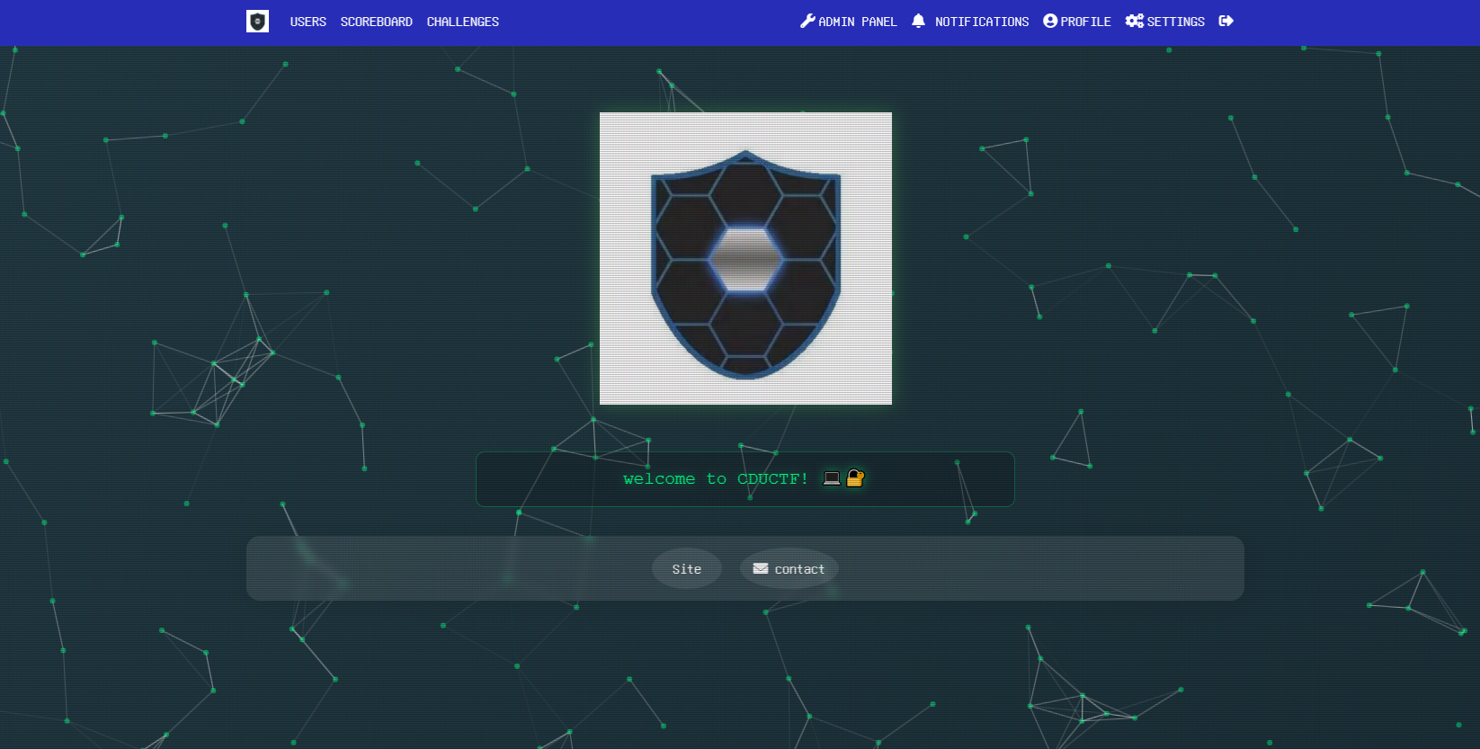Screen dimensions: 1480x749
Task: Open the Challenges page
Action: 462,22
